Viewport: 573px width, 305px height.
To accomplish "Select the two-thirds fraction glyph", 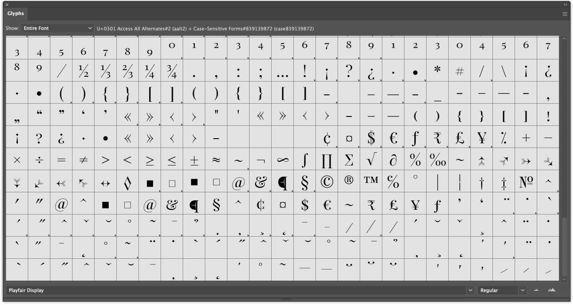I will 128,71.
